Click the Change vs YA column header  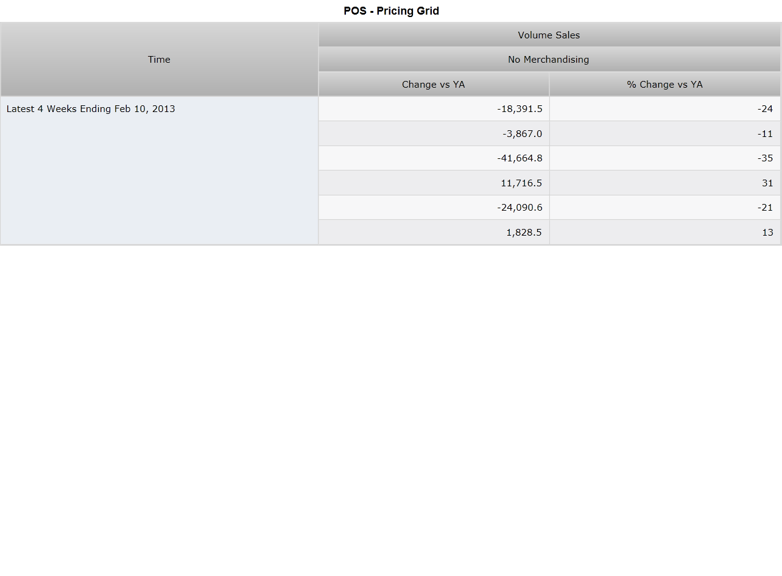point(434,85)
